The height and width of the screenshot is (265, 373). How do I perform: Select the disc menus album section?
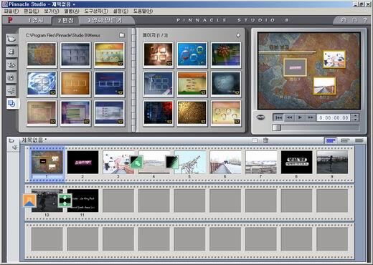pyautogui.click(x=11, y=104)
